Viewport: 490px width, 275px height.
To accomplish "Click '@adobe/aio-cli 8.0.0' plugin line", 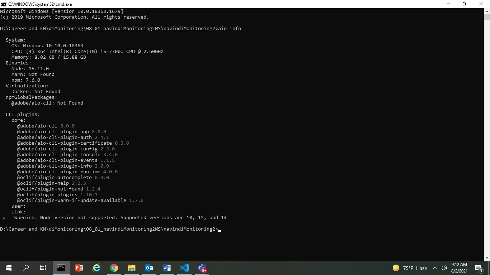I will (x=46, y=126).
